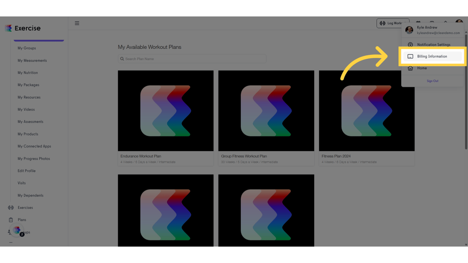
Task: Click Kyle Andrew's avatar in the account menu
Action: pyautogui.click(x=409, y=30)
